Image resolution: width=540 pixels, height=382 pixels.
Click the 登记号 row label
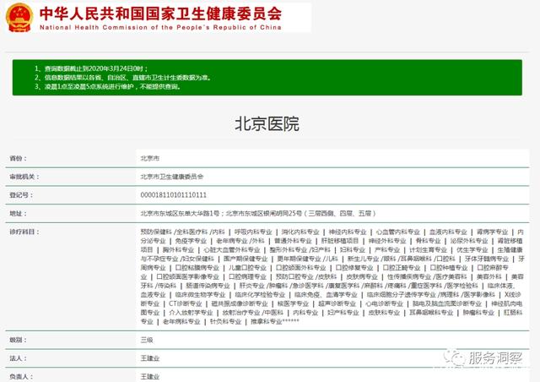point(19,194)
